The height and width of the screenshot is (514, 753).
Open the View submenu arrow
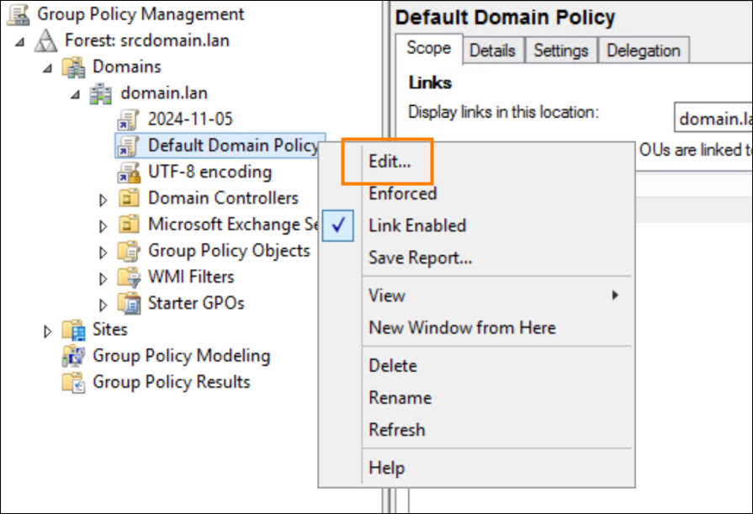click(x=615, y=295)
